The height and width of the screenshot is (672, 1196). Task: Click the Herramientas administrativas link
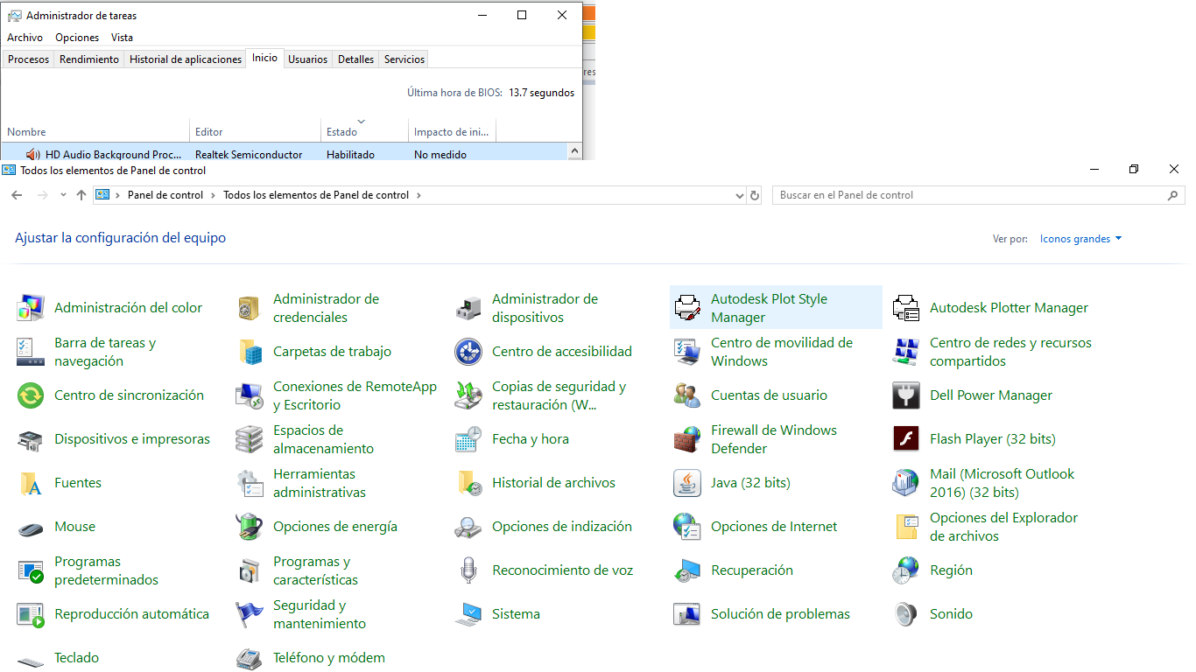point(320,483)
